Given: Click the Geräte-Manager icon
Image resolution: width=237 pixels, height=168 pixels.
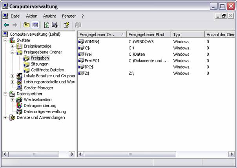Looking at the screenshot, I should (19, 88).
